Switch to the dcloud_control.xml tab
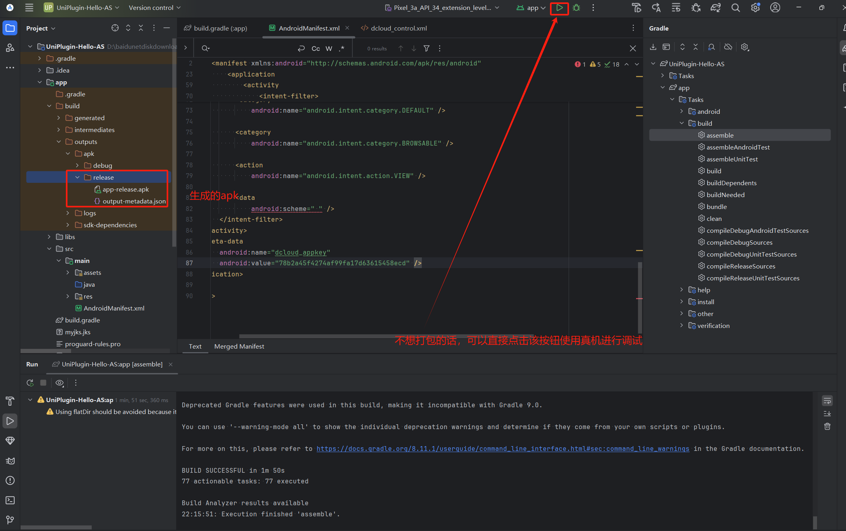The width and height of the screenshot is (846, 531). tap(394, 28)
